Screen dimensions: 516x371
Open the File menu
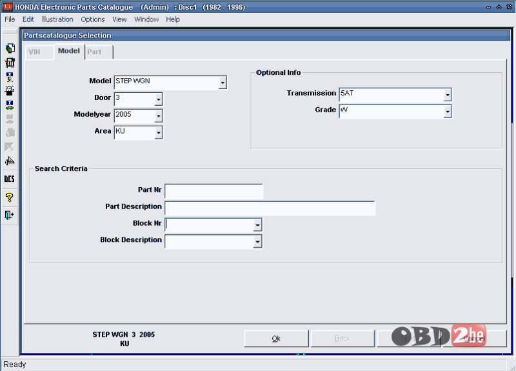[x=10, y=19]
